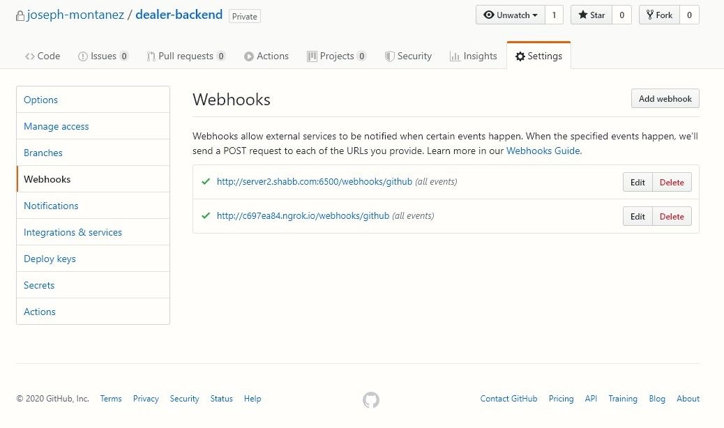724x428 pixels.
Task: Open the Actions tab in repository navigation
Action: [266, 56]
